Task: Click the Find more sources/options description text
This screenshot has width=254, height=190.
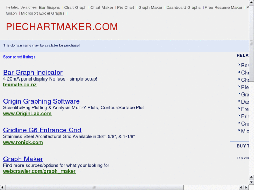Action: point(56,165)
